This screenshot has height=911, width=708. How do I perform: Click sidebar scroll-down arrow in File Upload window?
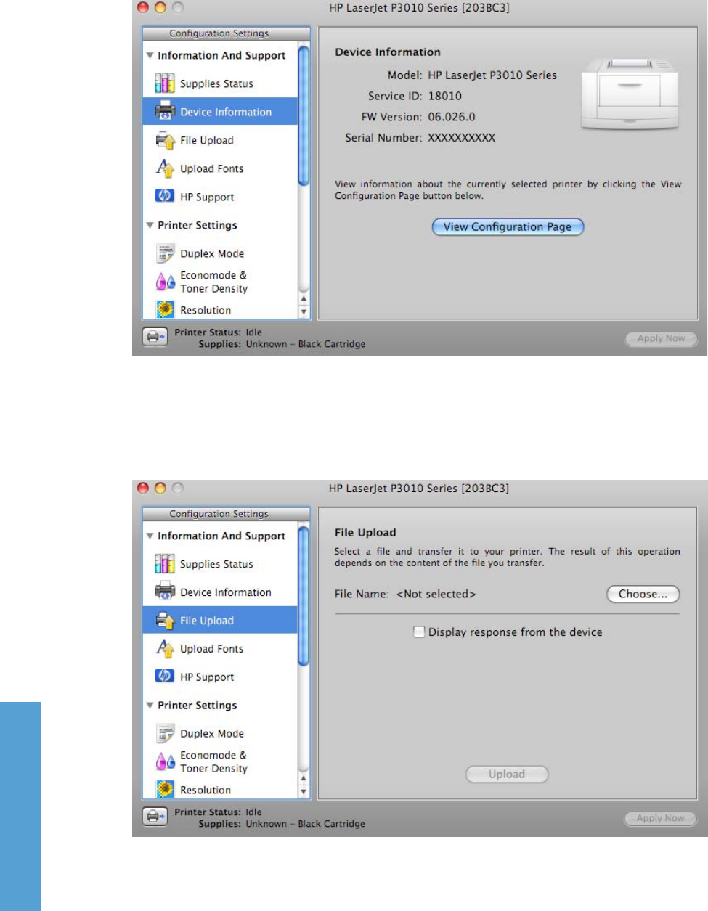point(304,791)
